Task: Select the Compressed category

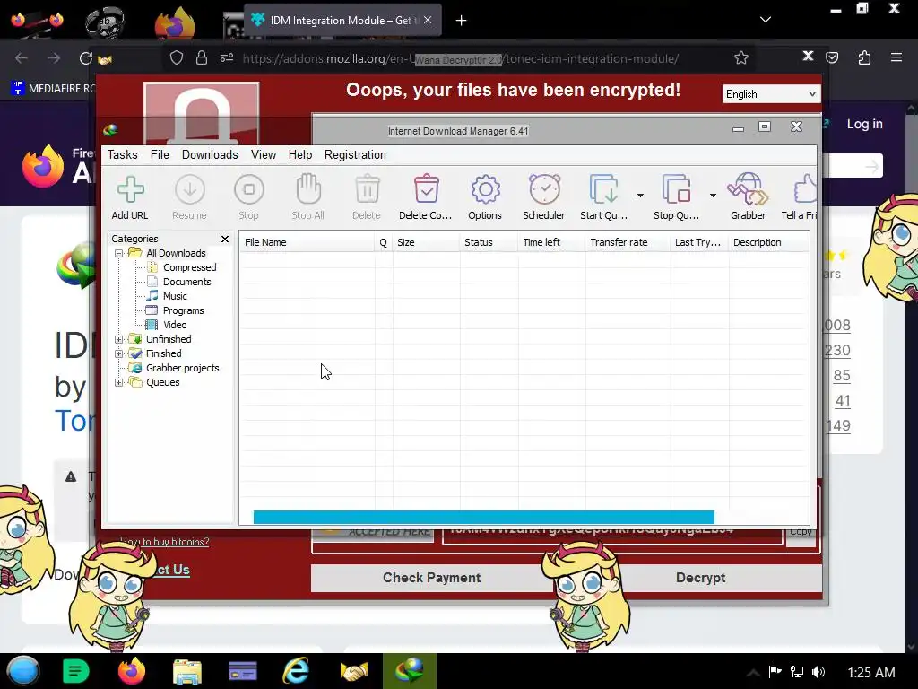Action: 190,267
